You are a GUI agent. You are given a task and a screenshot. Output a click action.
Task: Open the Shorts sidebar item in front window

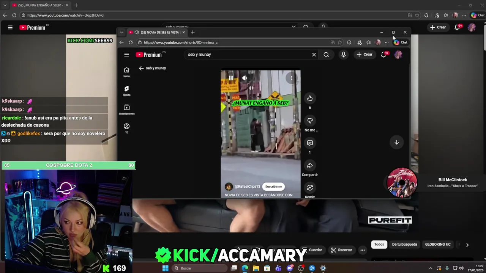pyautogui.click(x=126, y=91)
